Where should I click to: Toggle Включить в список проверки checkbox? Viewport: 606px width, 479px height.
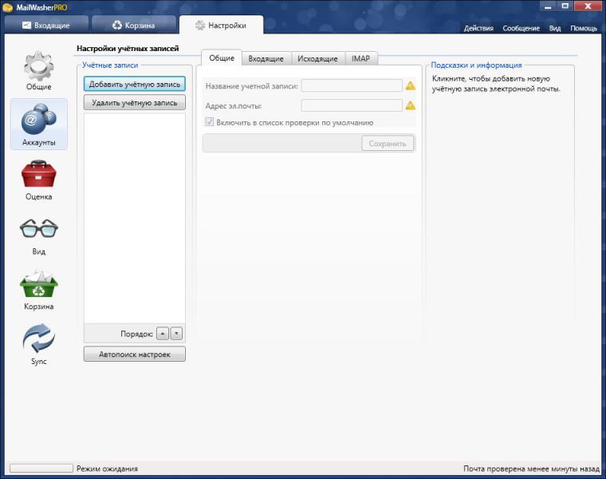tap(209, 122)
